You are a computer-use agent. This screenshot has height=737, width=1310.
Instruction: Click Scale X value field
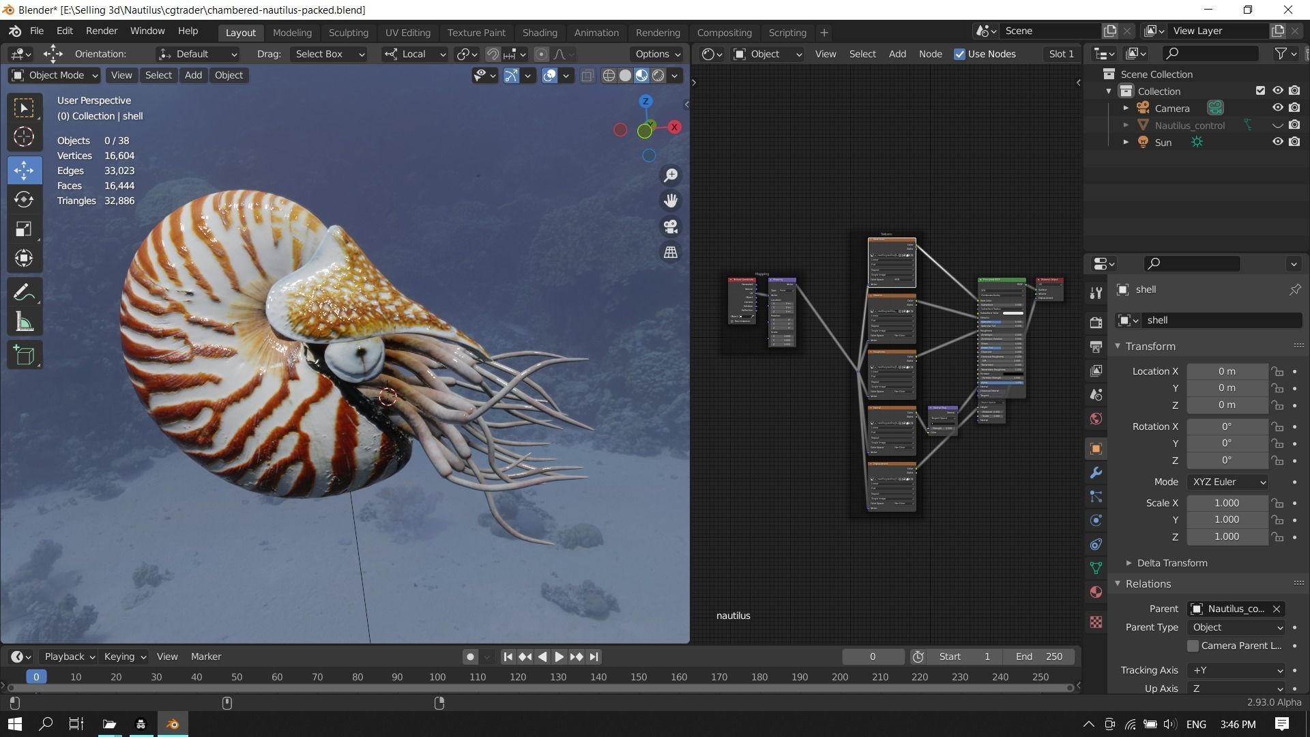(x=1227, y=503)
